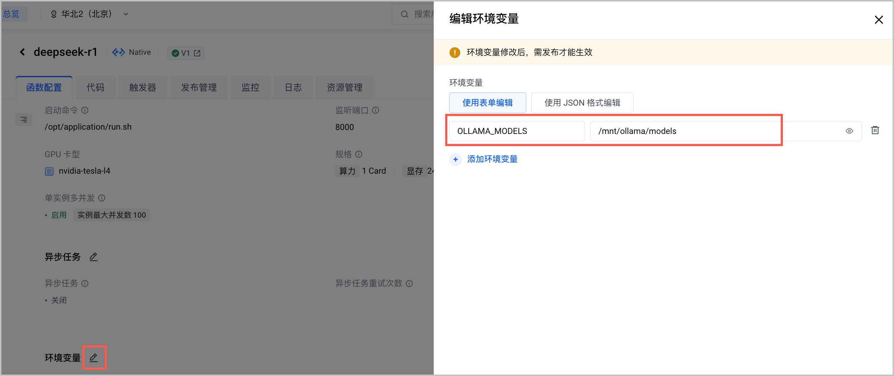The image size is (894, 376).
Task: Show info for 规格
Action: (x=359, y=154)
